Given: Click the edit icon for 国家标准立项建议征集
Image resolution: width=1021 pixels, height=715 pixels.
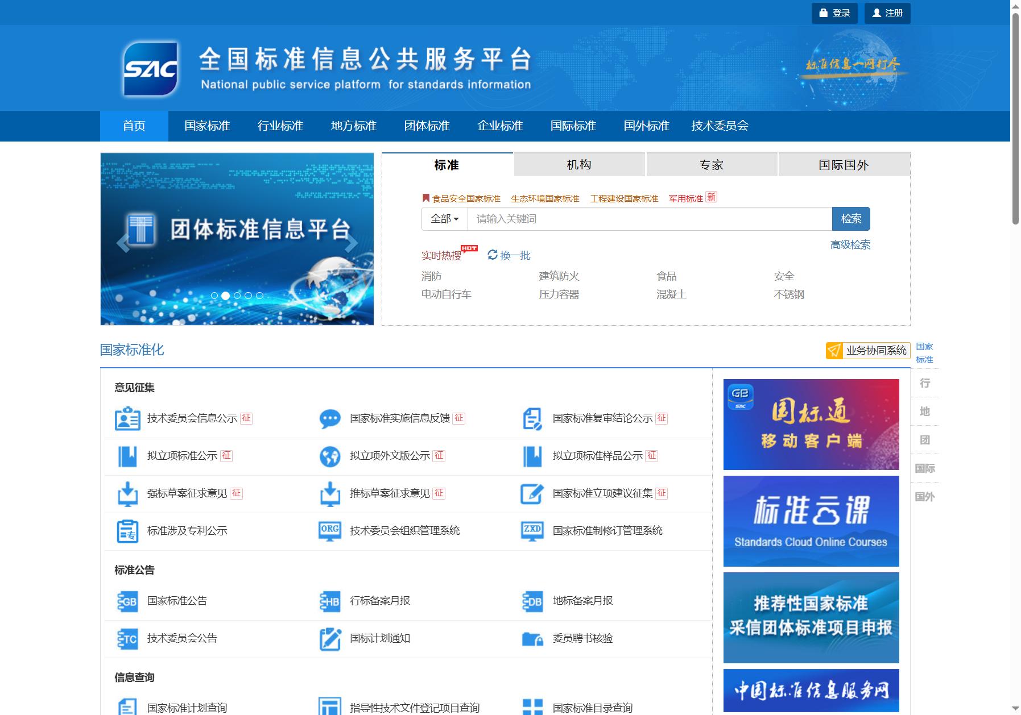Looking at the screenshot, I should (x=532, y=494).
